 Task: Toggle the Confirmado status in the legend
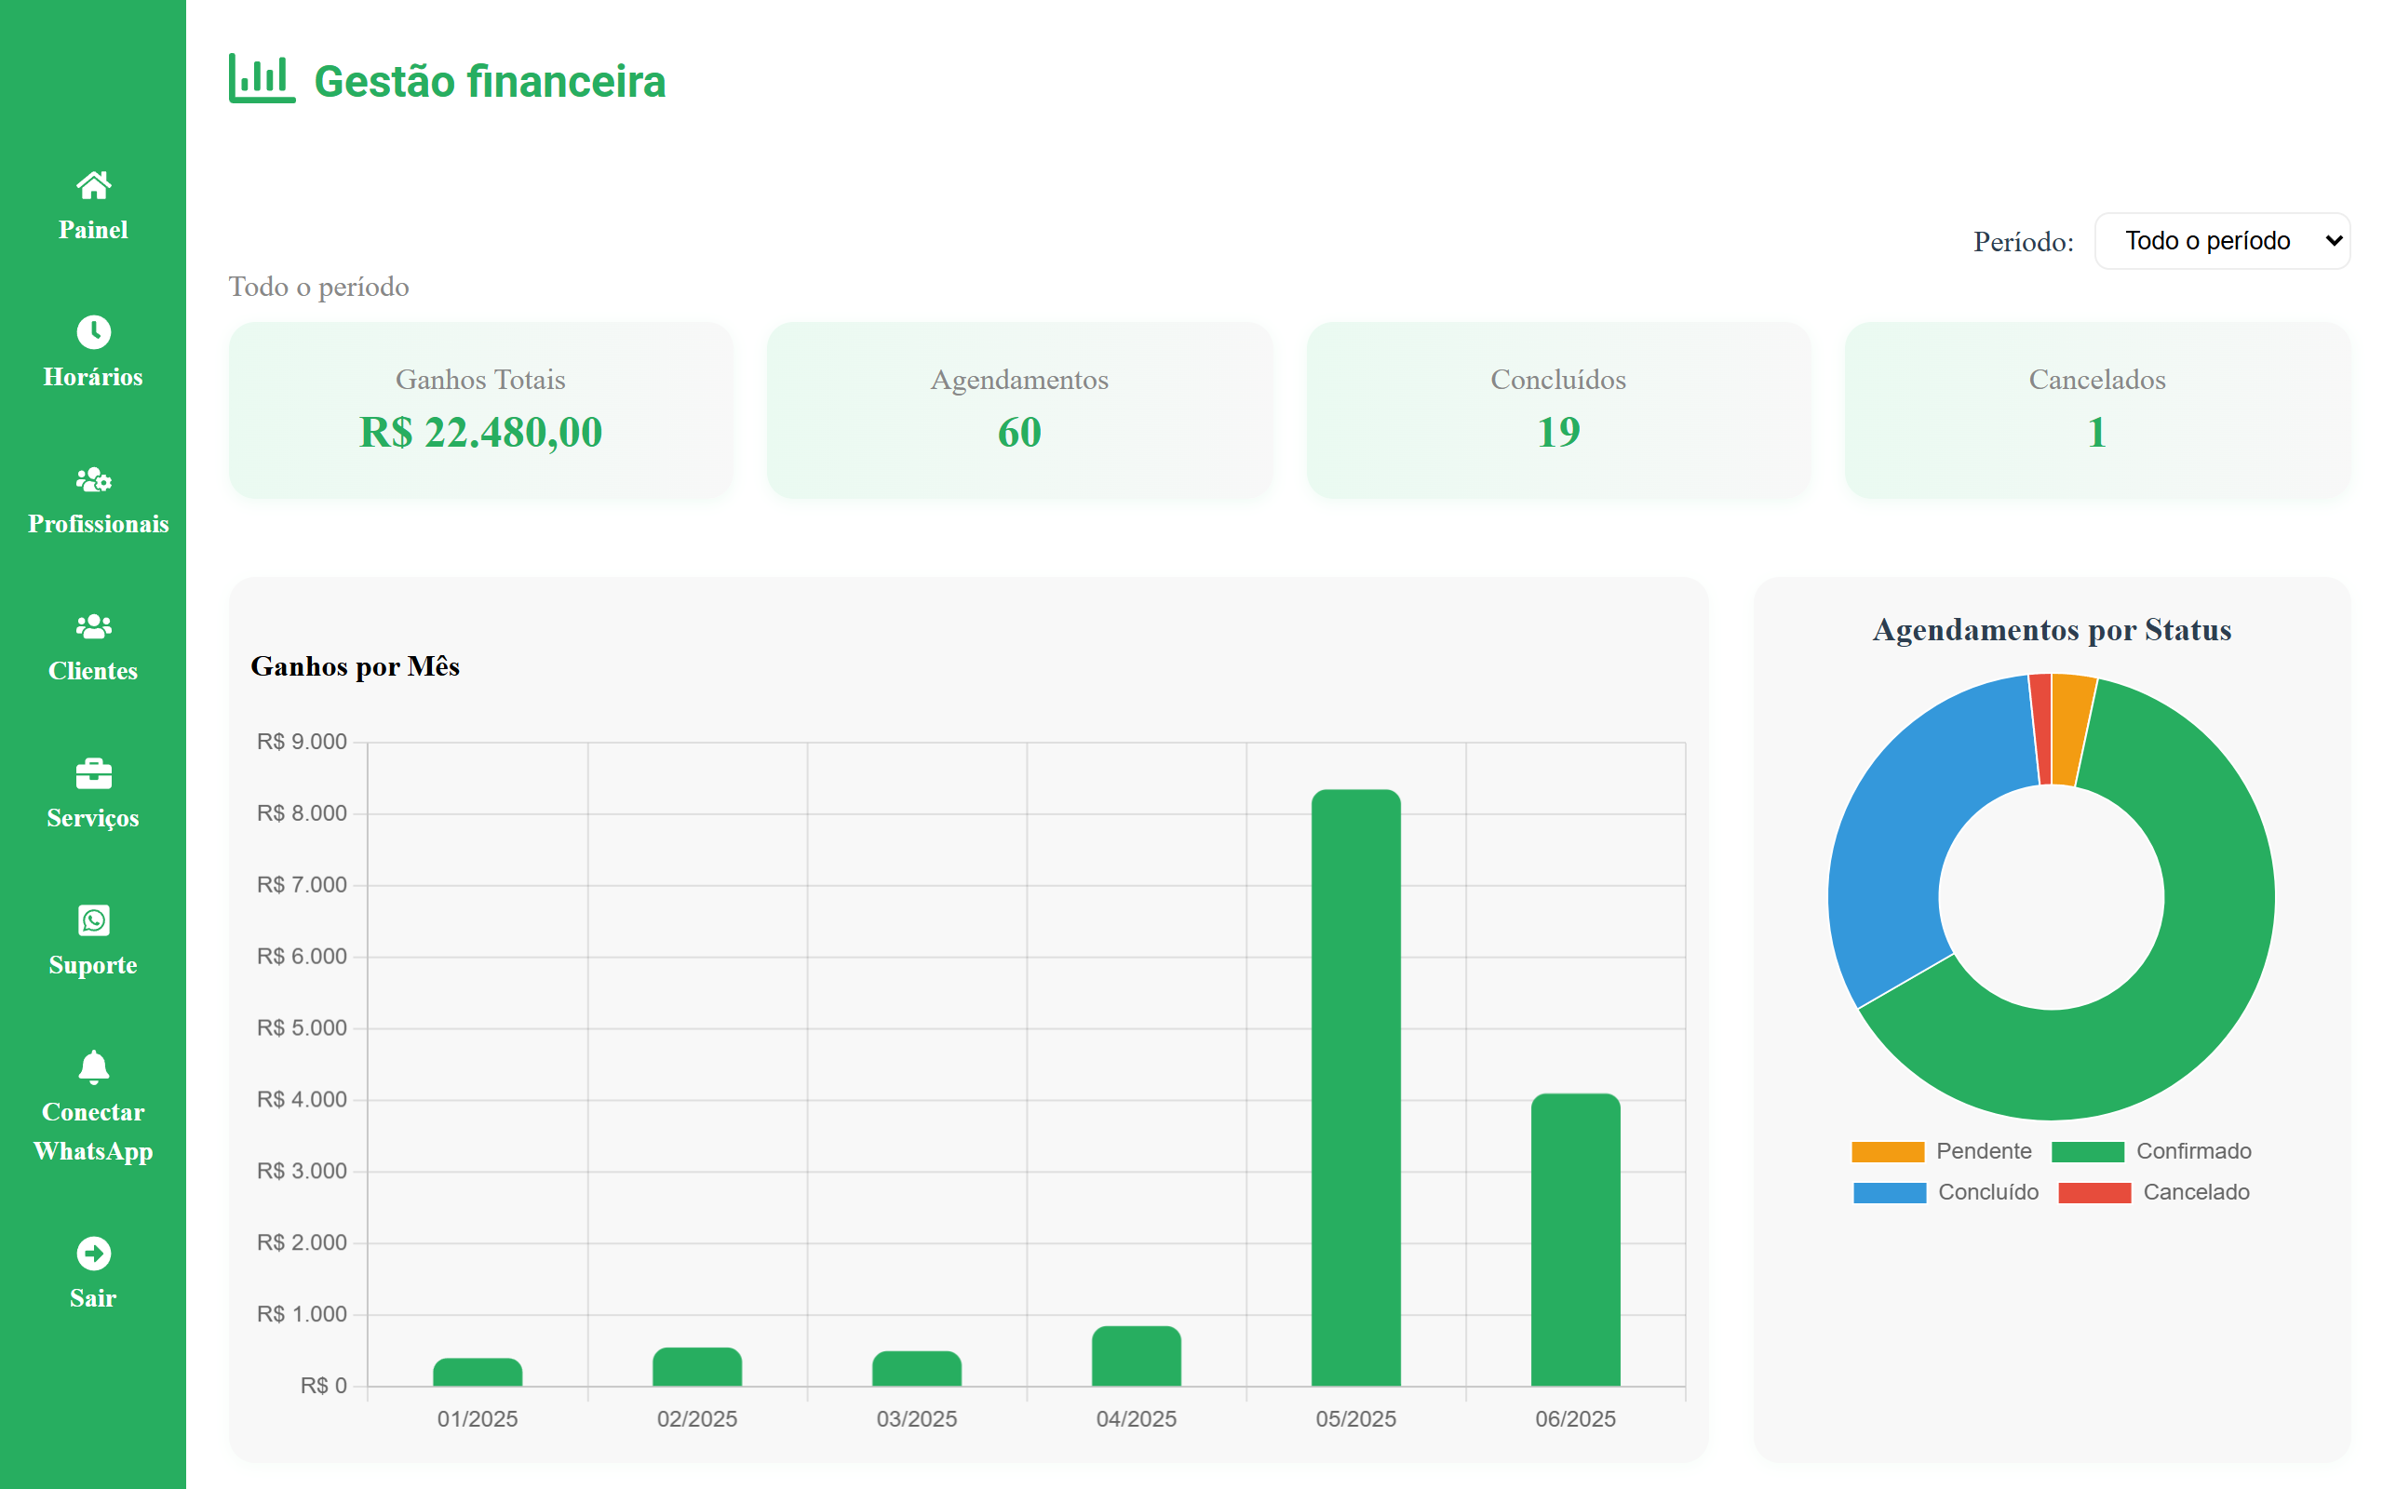point(2150,1151)
